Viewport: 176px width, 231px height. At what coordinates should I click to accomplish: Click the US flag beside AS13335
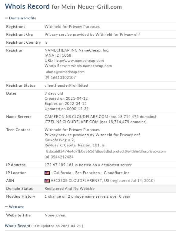(x=47, y=181)
